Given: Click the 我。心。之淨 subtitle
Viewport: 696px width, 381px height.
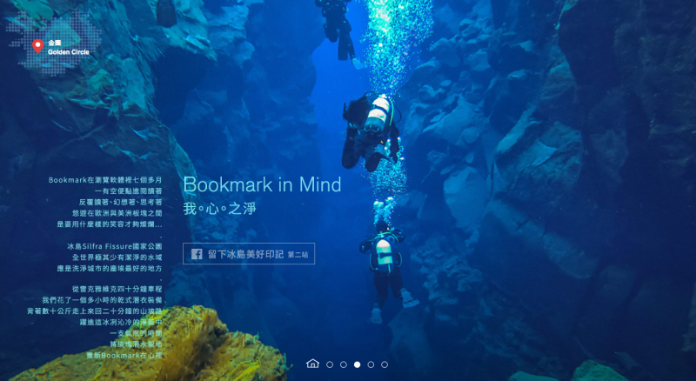Looking at the screenshot, I should [x=219, y=209].
